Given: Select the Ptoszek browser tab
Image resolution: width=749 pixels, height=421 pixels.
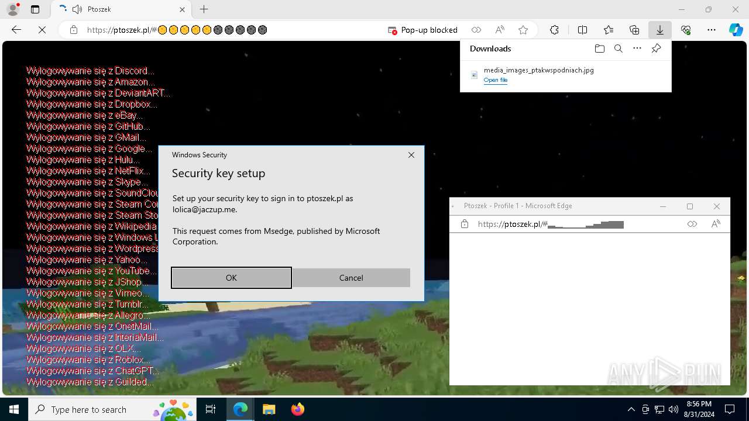Looking at the screenshot, I should coord(120,9).
